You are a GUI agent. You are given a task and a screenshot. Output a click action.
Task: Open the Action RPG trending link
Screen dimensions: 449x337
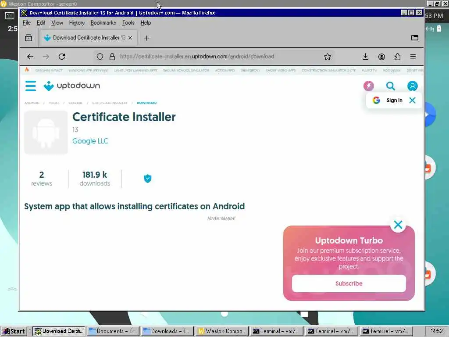pos(225,70)
